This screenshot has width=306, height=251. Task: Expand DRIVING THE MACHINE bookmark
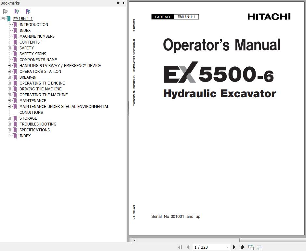tap(9, 89)
